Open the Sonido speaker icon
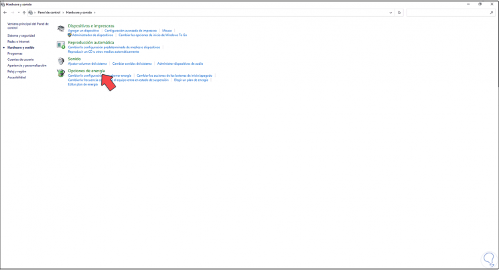This screenshot has width=499, height=270. (x=60, y=61)
